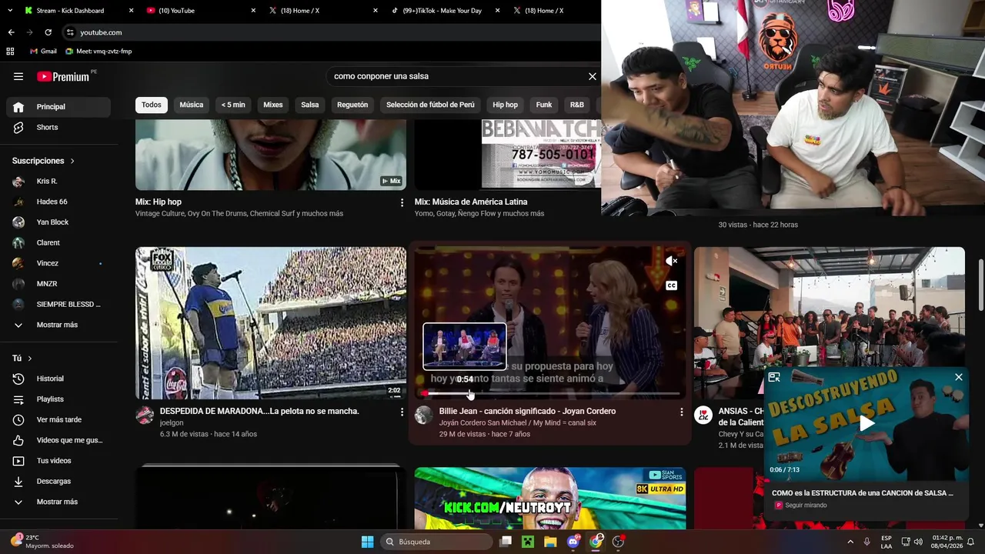Select the Reguetón filter chip
985x554 pixels.
[x=352, y=105]
